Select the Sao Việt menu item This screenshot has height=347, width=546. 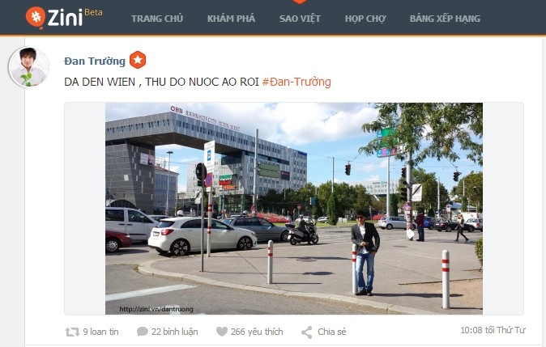point(300,19)
